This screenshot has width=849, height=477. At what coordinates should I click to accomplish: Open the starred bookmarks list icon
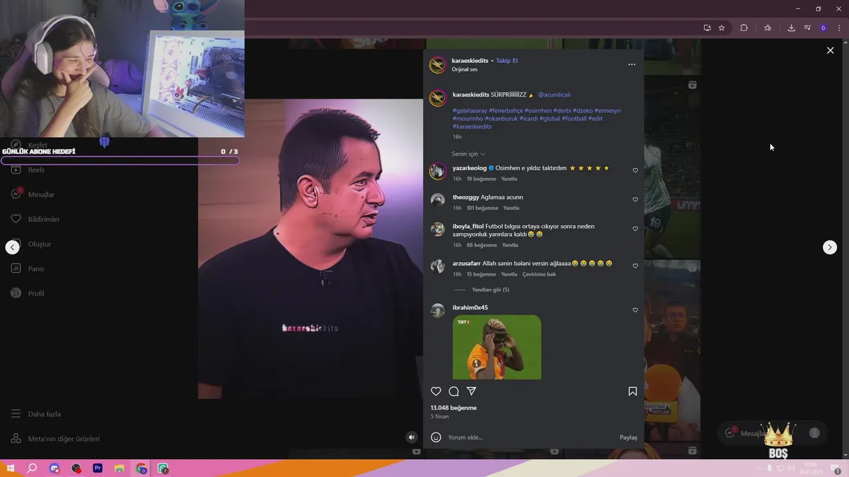coord(767,28)
